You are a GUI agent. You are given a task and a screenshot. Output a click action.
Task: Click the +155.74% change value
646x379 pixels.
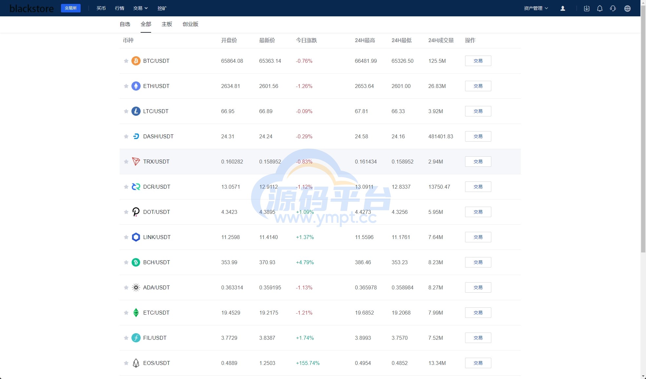coord(308,363)
